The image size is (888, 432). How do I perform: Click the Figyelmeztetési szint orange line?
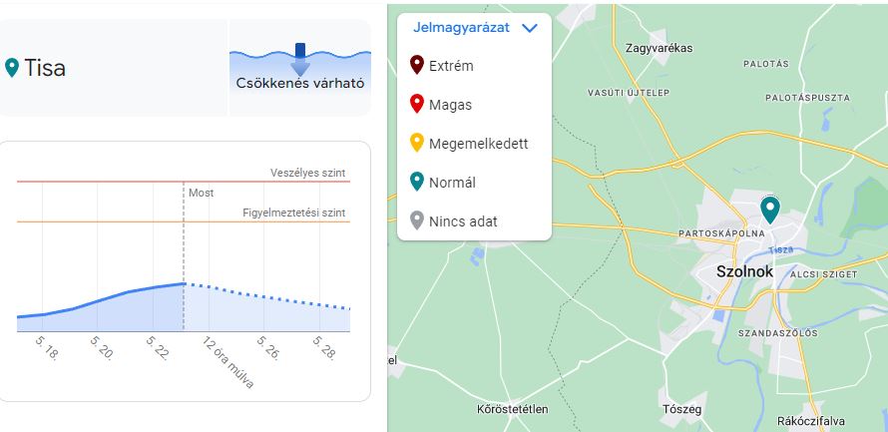click(100, 221)
